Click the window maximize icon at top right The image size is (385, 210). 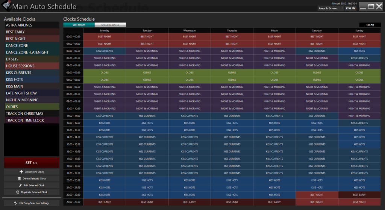tap(371, 6)
